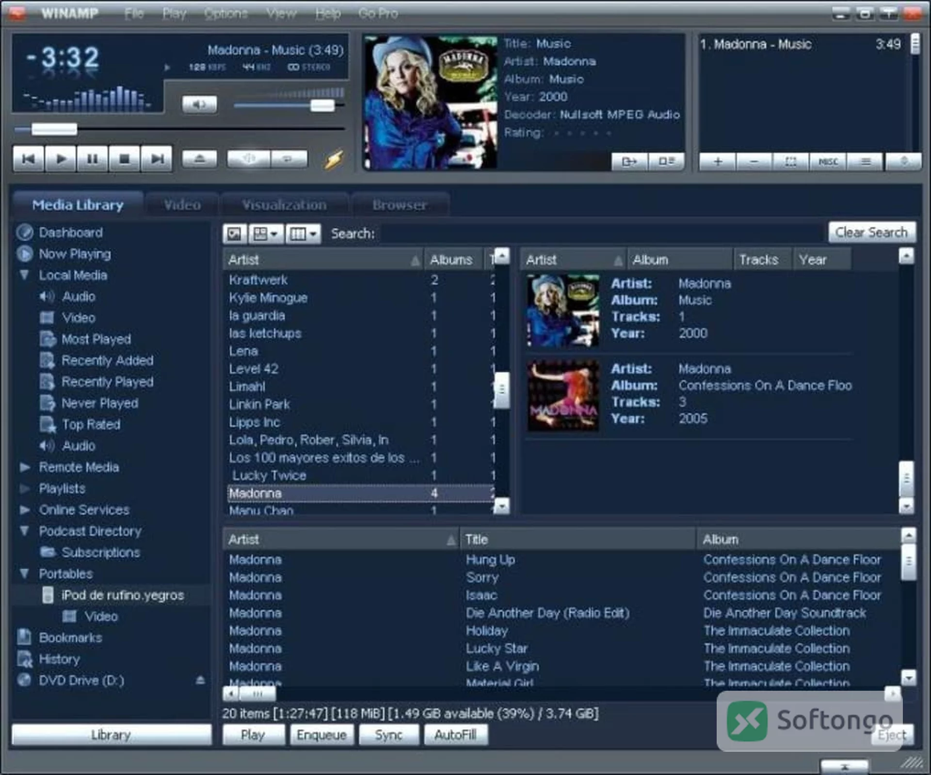Image resolution: width=931 pixels, height=775 pixels.
Task: Collapse the Local Media tree node
Action: coord(24,275)
